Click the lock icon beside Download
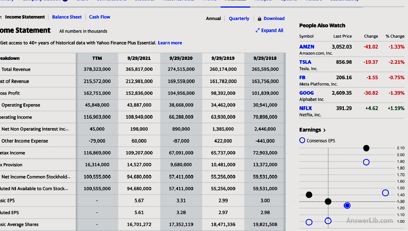The height and width of the screenshot is (231, 408). pos(259,19)
